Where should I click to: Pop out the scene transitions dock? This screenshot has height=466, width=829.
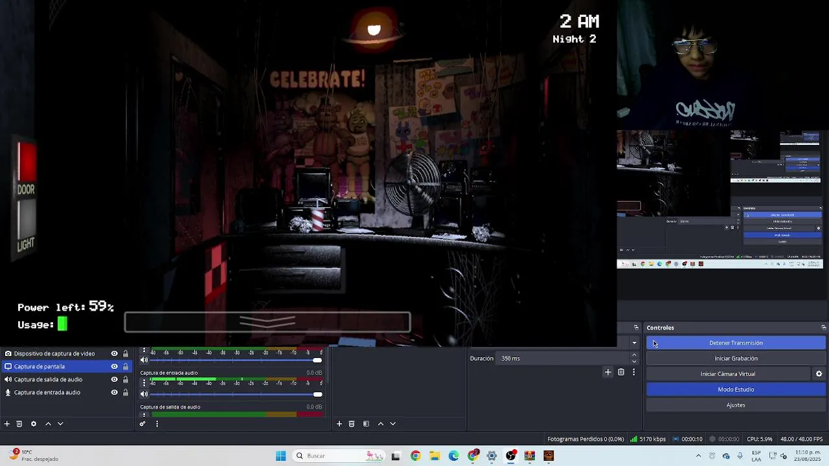636,327
